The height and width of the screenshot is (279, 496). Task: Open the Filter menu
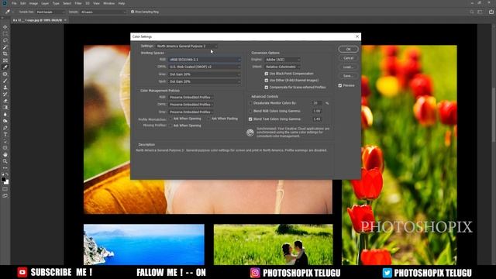(78, 3)
